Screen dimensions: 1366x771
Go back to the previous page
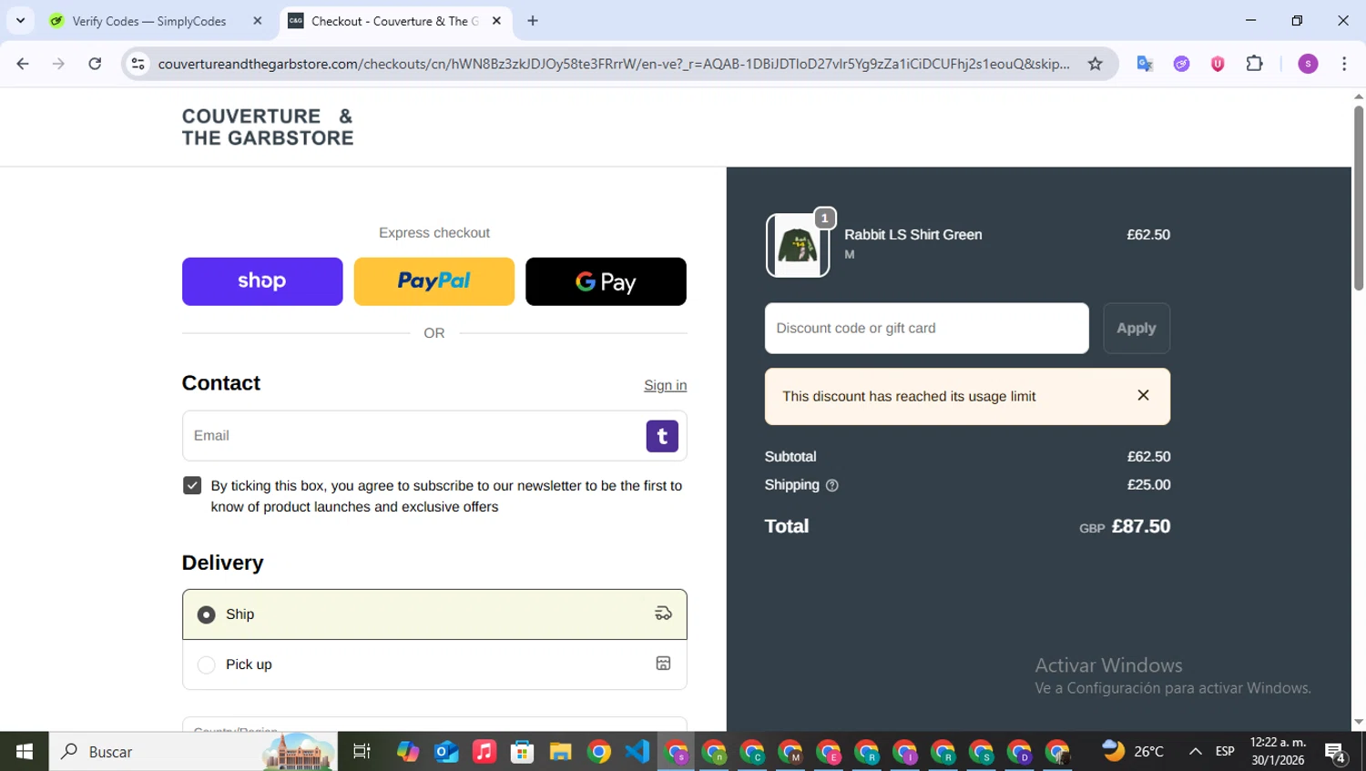tap(23, 64)
